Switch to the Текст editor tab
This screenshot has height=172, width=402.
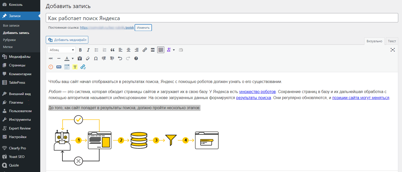tap(392, 41)
